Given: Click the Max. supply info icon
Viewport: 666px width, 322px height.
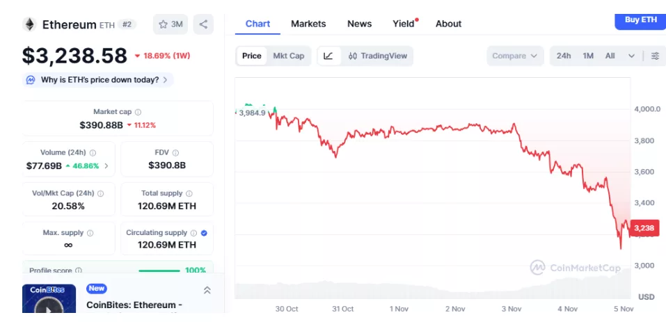Looking at the screenshot, I should pos(90,233).
